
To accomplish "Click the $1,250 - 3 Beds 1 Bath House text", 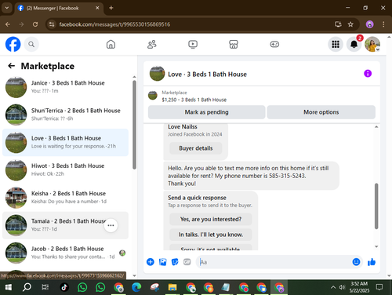I will coord(194,100).
